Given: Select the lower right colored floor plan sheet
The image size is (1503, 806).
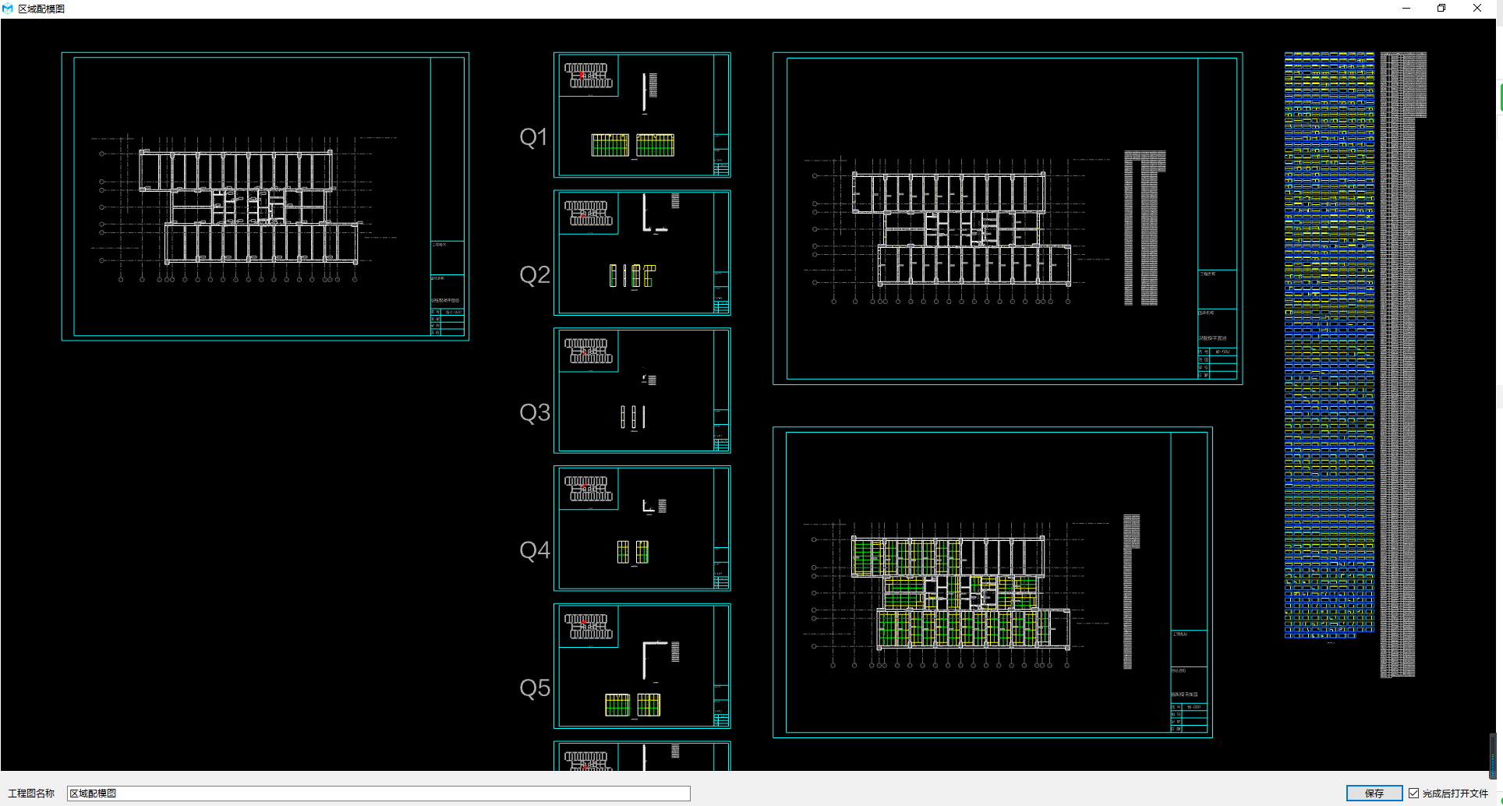Looking at the screenshot, I should pyautogui.click(x=992, y=582).
